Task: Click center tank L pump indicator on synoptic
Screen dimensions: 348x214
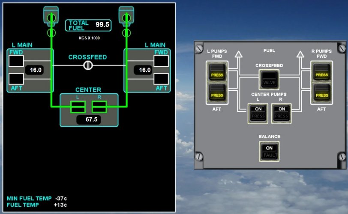Action: [78, 106]
